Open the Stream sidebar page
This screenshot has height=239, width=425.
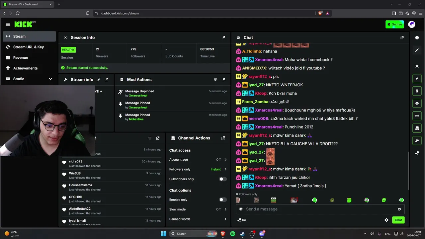[29, 37]
